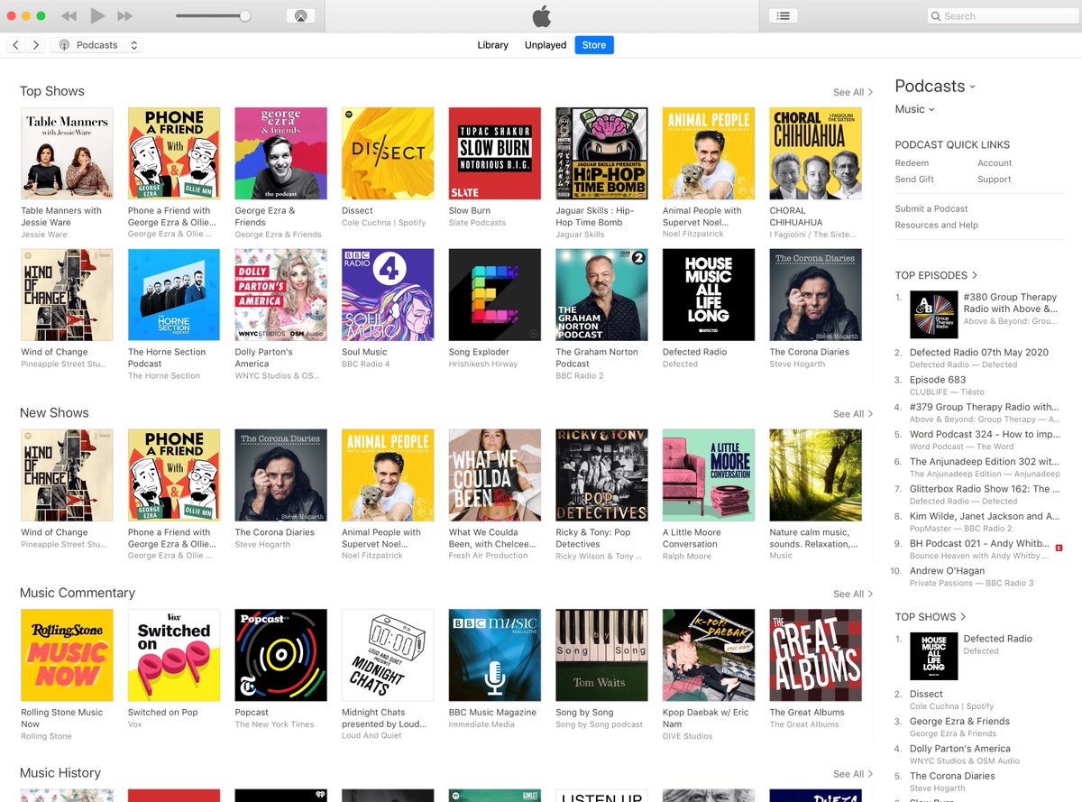Go forward with the right arrow button
Viewport: 1082px width, 802px height.
coord(35,45)
